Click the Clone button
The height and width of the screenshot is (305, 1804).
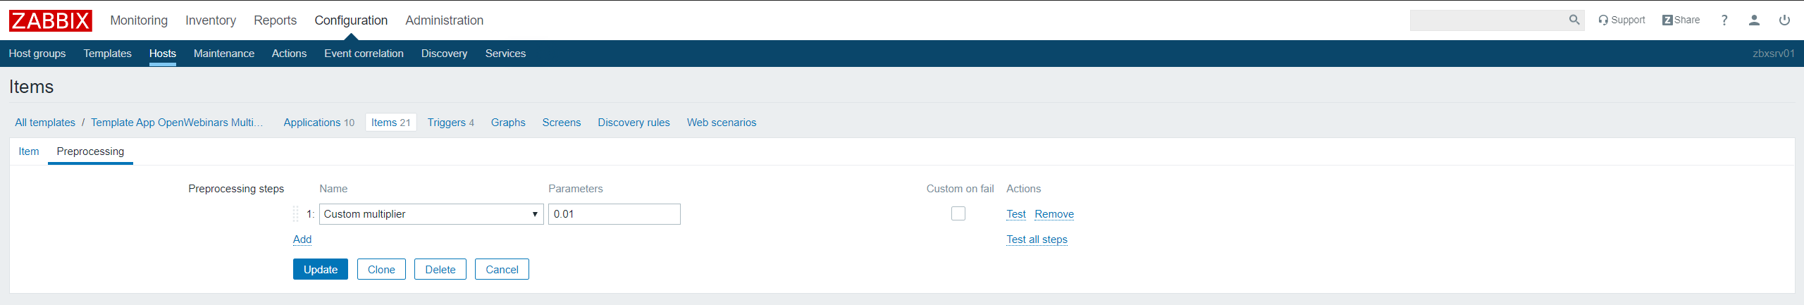381,270
